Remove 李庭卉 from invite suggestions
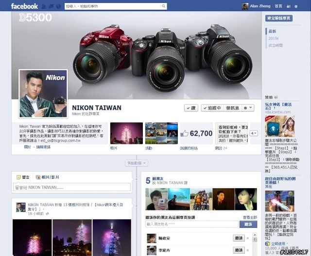The image size is (311, 256). (x=247, y=250)
